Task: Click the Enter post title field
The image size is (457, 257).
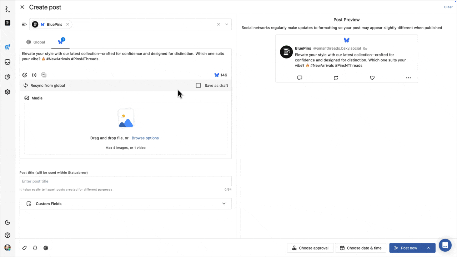Action: point(125,181)
